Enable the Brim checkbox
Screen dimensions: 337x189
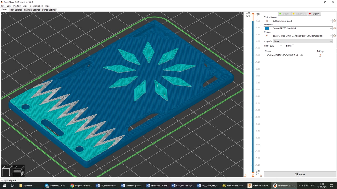point(293,46)
